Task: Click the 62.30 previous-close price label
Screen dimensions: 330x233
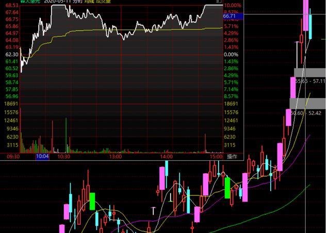Action: (x=12, y=55)
